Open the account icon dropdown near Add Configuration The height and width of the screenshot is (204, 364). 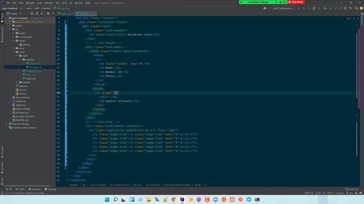pyautogui.click(x=266, y=8)
